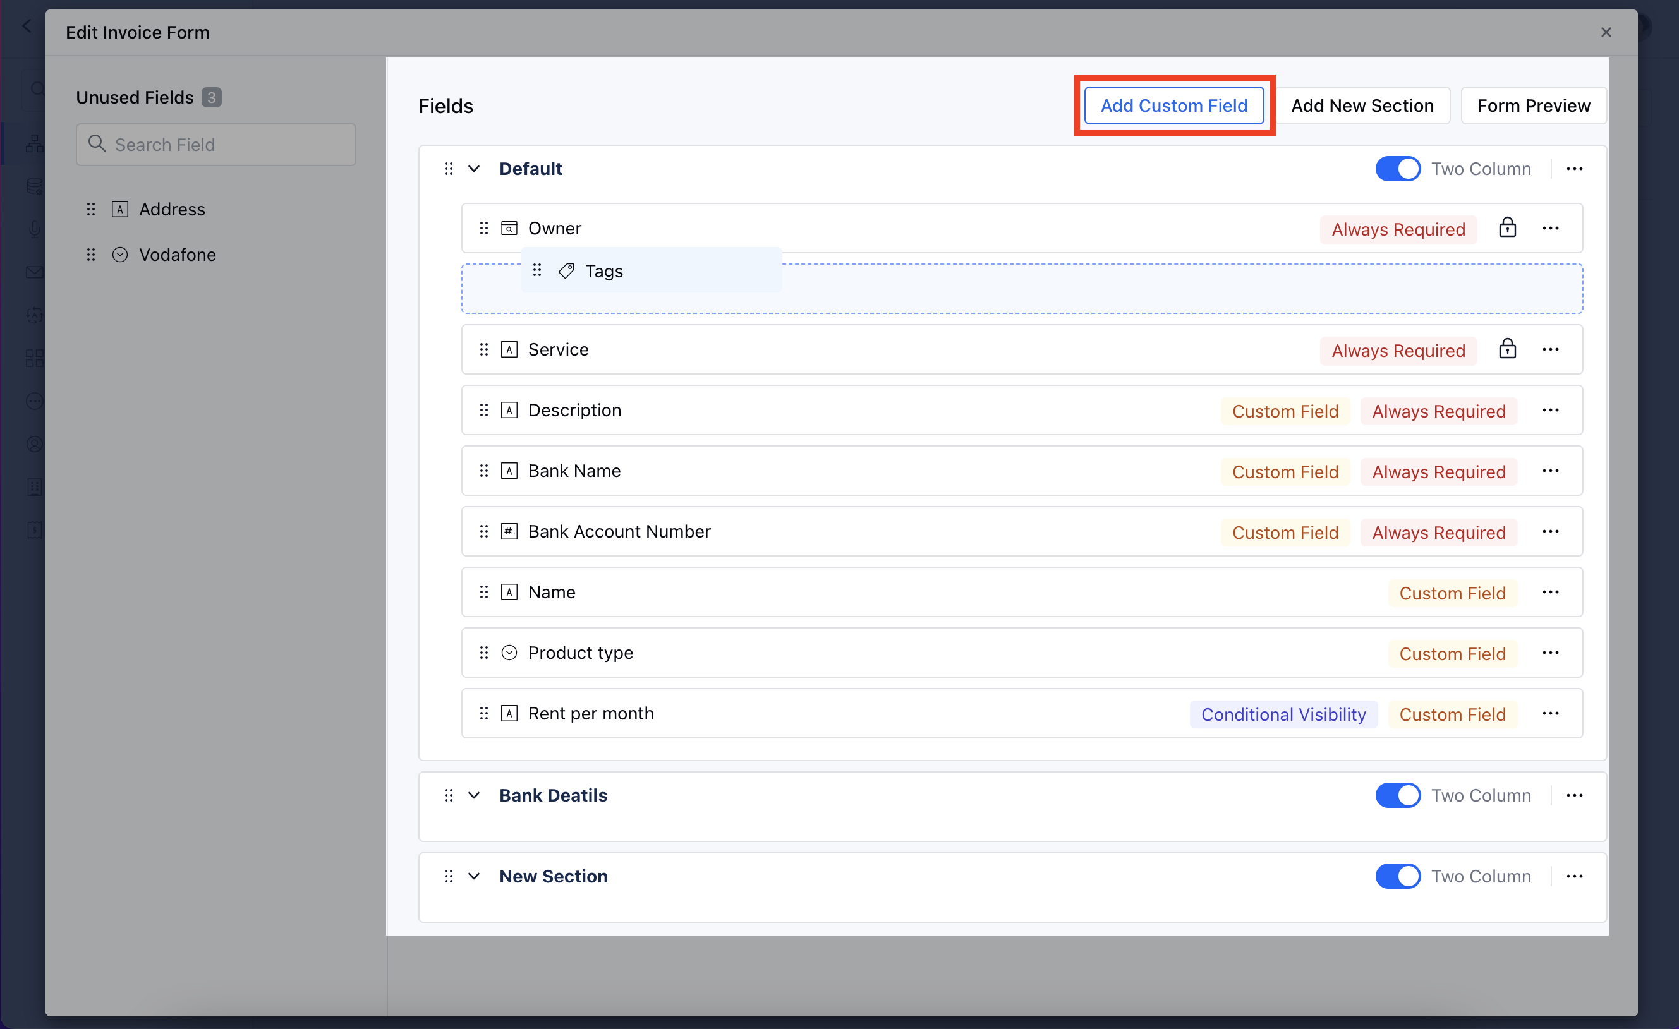Collapse the Bank Deatils section chevron

coord(473,795)
